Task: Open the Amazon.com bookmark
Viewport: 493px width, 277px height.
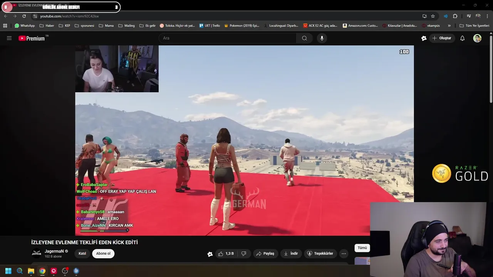Action: 360,26
